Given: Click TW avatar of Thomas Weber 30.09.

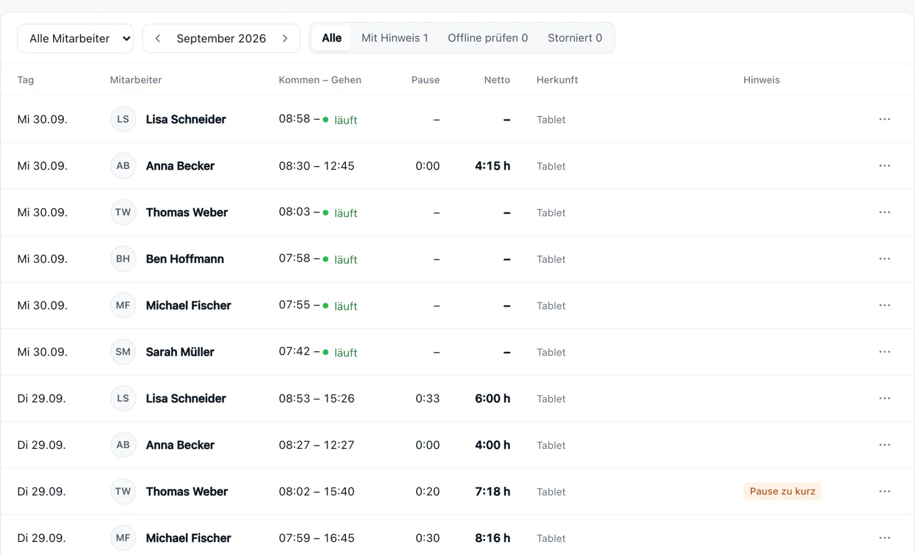Looking at the screenshot, I should tap(123, 212).
